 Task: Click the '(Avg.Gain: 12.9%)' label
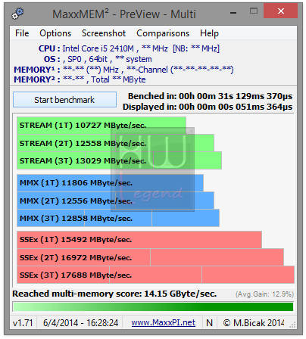(264, 294)
